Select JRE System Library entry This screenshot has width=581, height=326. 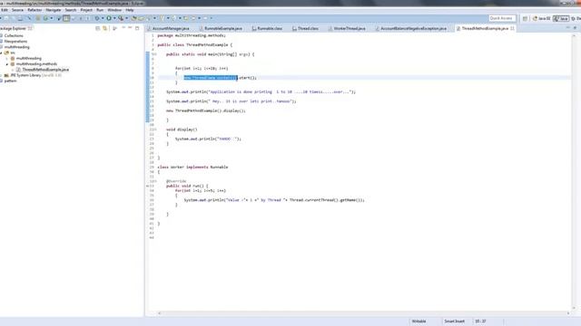pos(35,75)
